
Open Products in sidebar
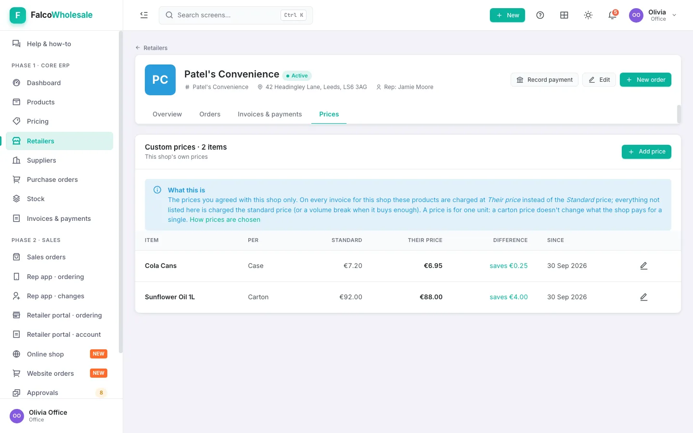coord(60,102)
